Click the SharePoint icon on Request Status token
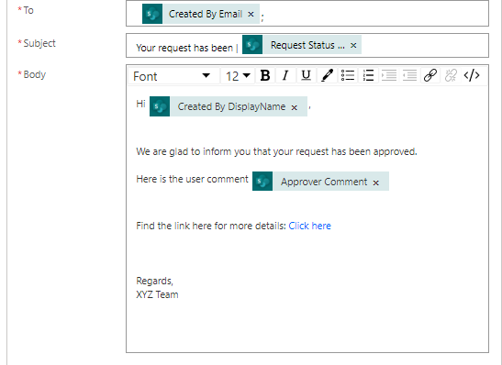Viewport: 502px width, 365px height. (x=252, y=44)
